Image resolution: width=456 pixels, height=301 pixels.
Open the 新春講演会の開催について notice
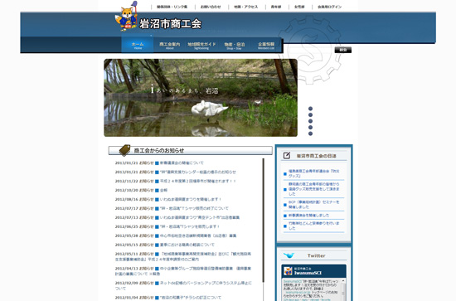click(182, 163)
